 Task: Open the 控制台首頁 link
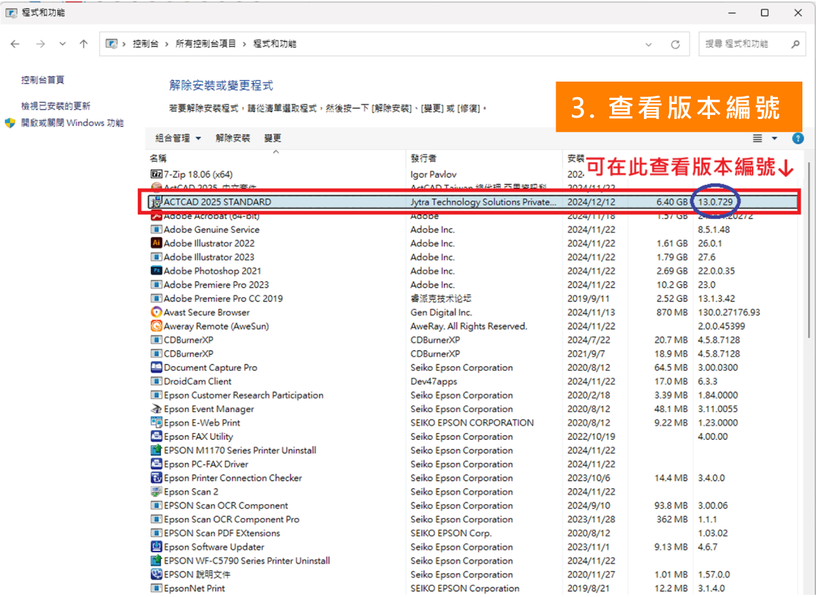(43, 80)
